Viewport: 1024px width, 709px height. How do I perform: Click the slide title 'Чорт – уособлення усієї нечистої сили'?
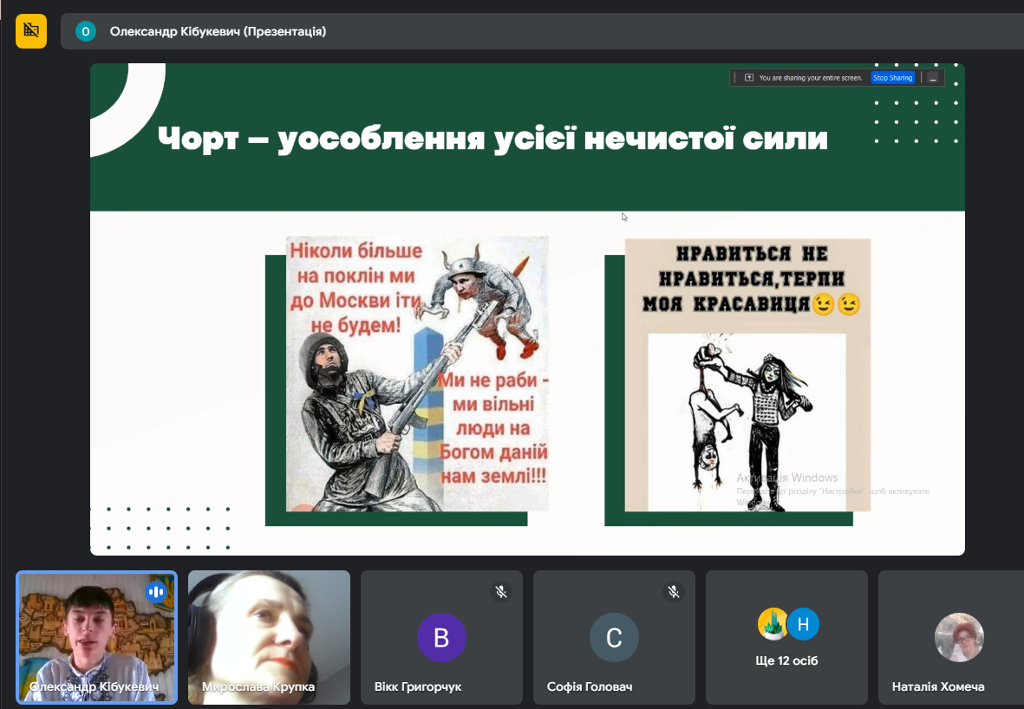click(492, 139)
